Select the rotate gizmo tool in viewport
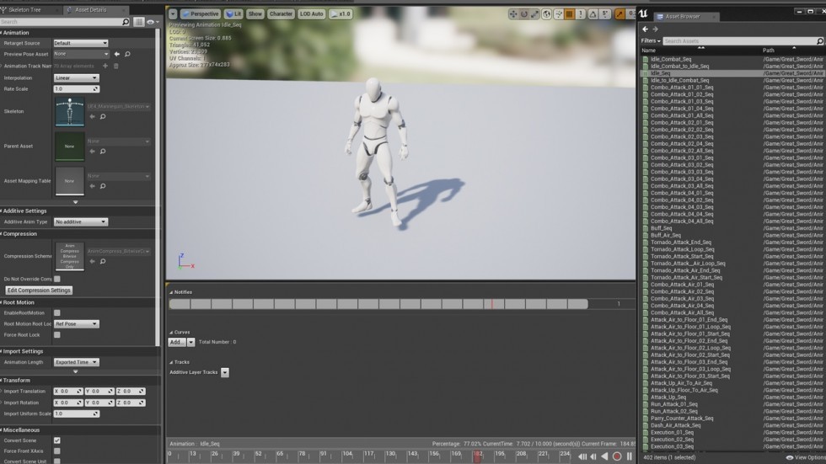Image resolution: width=826 pixels, height=464 pixels. 524,14
